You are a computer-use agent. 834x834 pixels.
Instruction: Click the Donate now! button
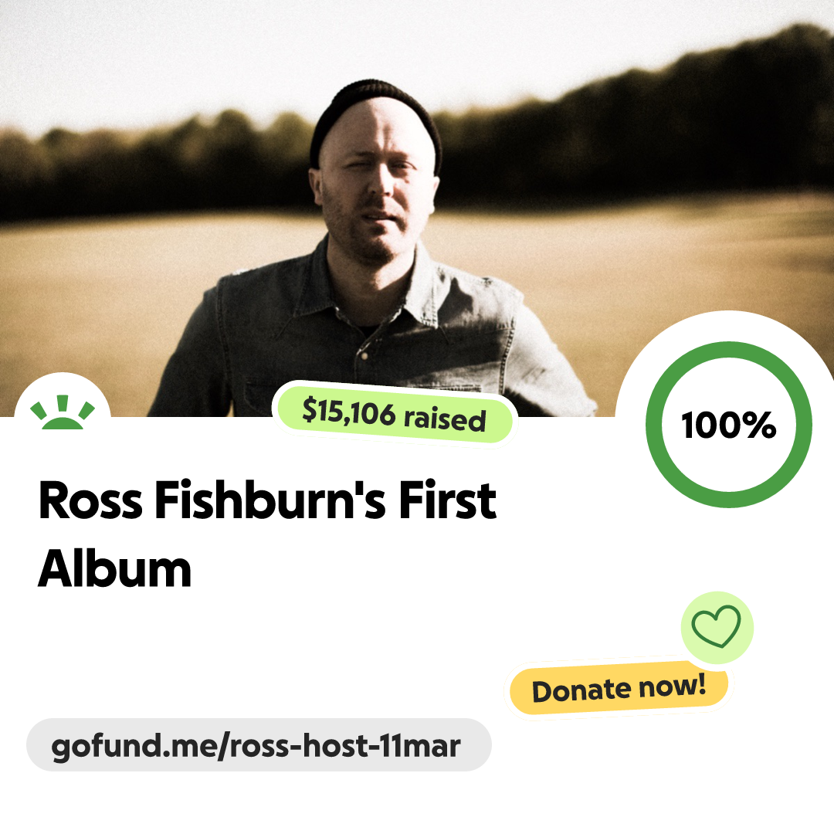(619, 688)
